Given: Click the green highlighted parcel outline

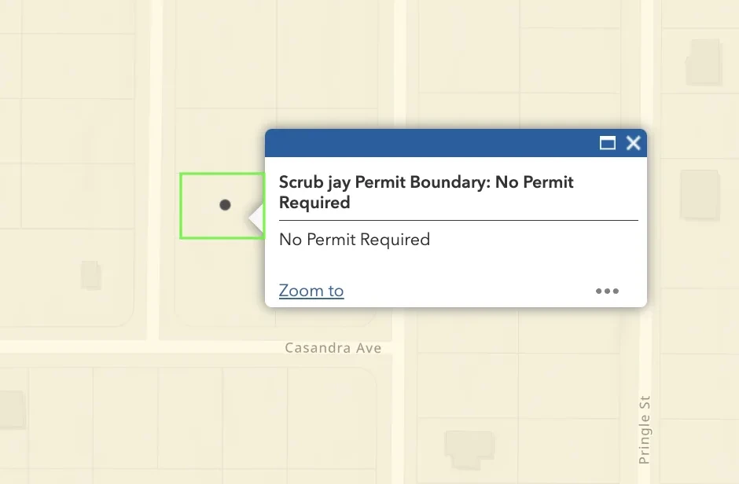Looking at the screenshot, I should pyautogui.click(x=182, y=205).
